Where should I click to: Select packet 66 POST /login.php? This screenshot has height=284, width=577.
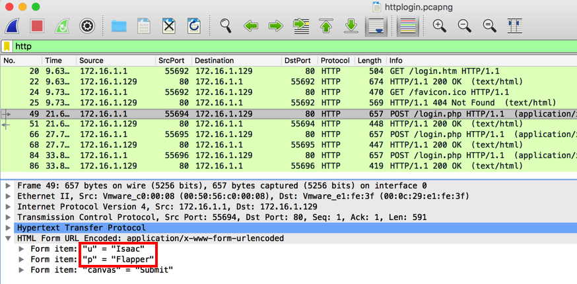tap(288, 134)
